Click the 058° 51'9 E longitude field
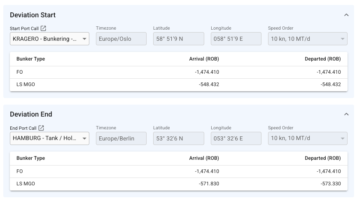The height and width of the screenshot is (201, 357). click(x=236, y=39)
